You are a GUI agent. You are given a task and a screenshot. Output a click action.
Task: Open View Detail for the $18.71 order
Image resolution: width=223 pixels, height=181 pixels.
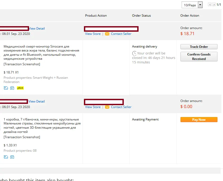click(37, 29)
